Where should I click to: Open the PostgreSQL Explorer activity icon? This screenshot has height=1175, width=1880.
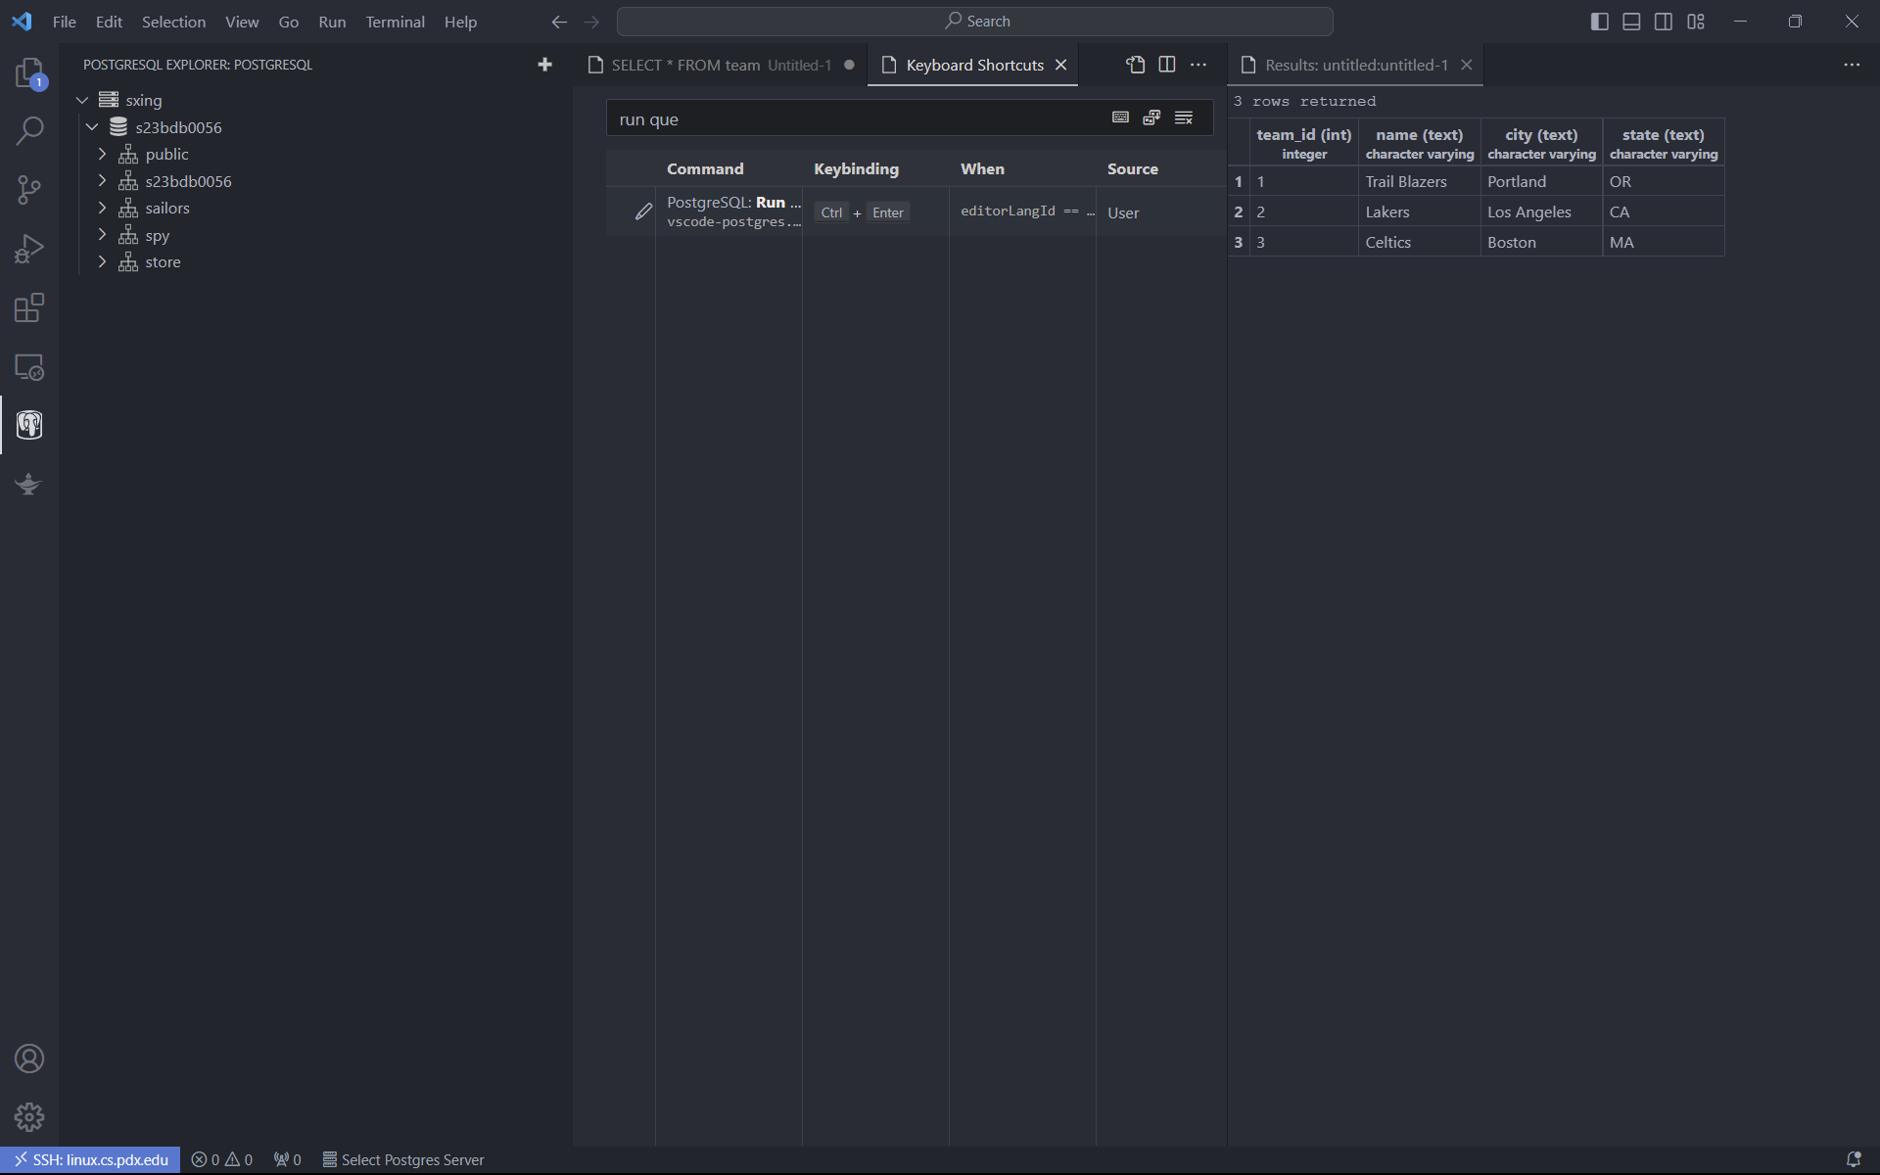click(29, 425)
